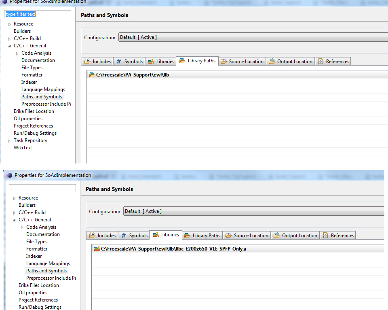Expand Task Repository in top window
The image size is (388, 310).
pyautogui.click(x=9, y=141)
